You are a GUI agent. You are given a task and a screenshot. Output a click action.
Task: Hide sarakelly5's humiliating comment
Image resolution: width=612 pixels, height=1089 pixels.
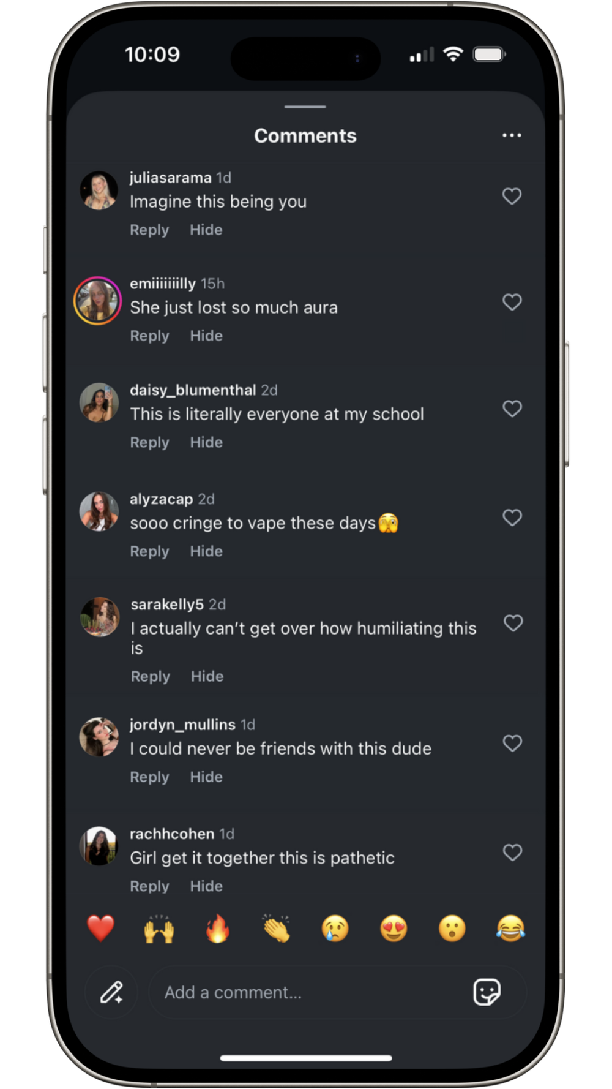207,676
